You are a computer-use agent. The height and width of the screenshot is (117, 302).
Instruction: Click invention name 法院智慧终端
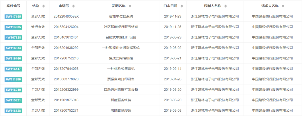pyautogui.click(x=121, y=111)
